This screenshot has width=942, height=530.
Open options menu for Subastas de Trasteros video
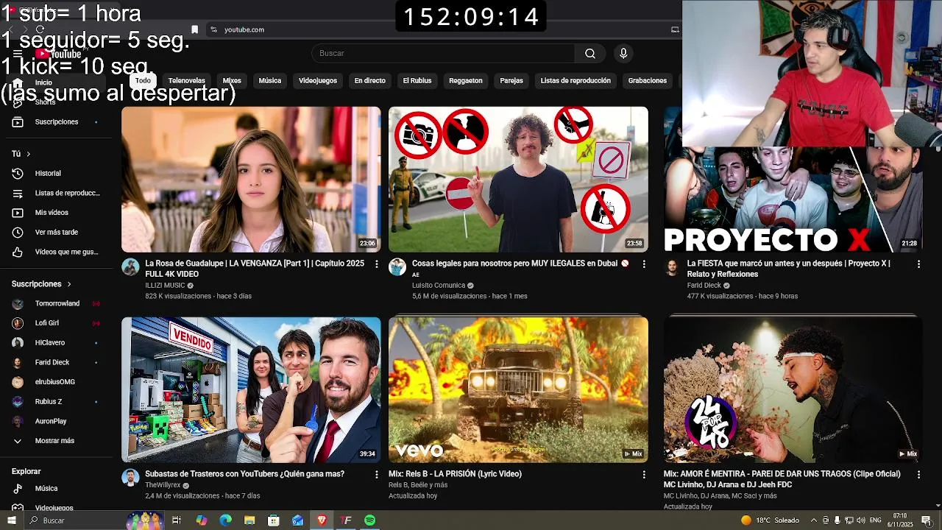click(x=377, y=475)
